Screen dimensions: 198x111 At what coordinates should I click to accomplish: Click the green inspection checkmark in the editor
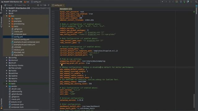click(x=194, y=12)
